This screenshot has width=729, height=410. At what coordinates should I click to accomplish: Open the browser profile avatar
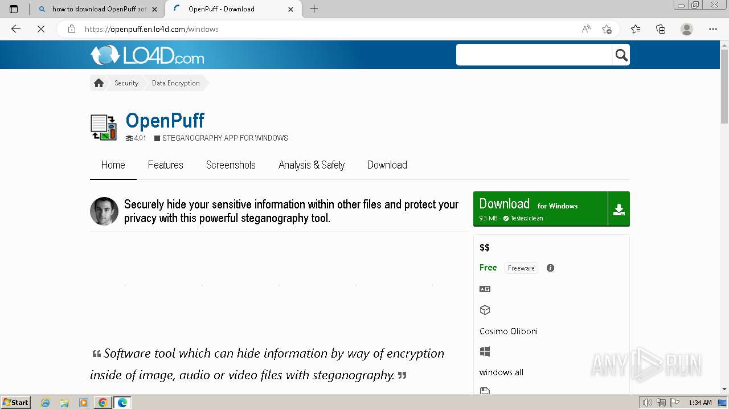pyautogui.click(x=687, y=29)
